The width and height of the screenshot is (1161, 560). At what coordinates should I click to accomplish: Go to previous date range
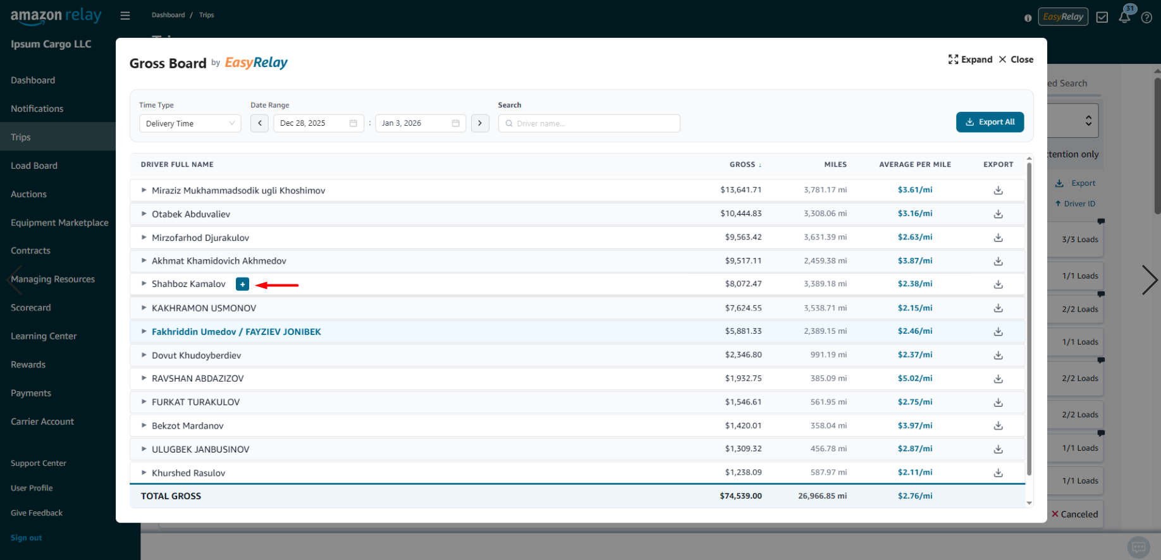tap(259, 123)
